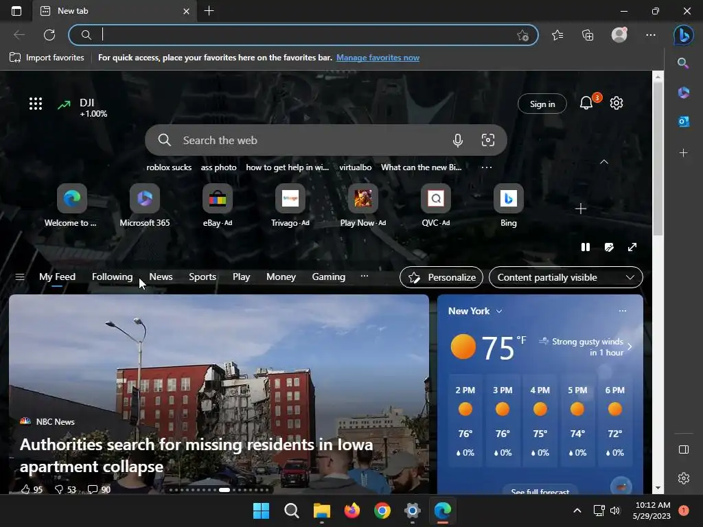Dislike the Iowa collapse article
Screen dimensions: 703x527
[65, 489]
